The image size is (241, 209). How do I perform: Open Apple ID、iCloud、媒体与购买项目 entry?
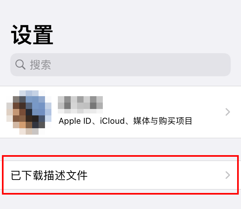click(121, 112)
